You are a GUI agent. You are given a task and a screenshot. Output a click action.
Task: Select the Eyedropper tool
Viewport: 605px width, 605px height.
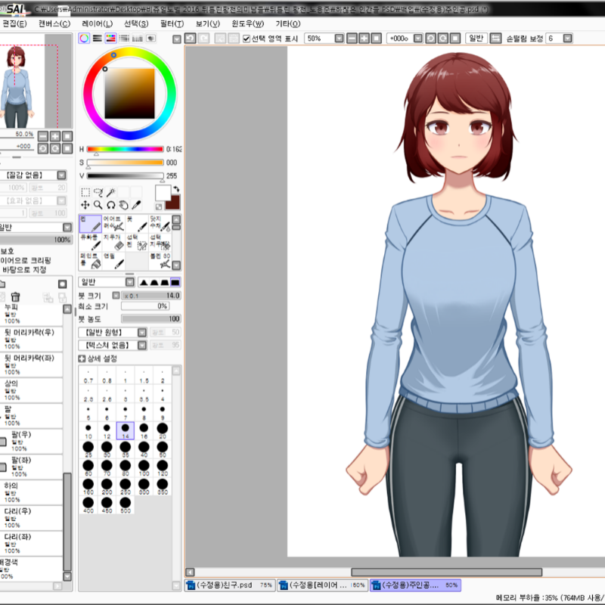click(x=137, y=204)
